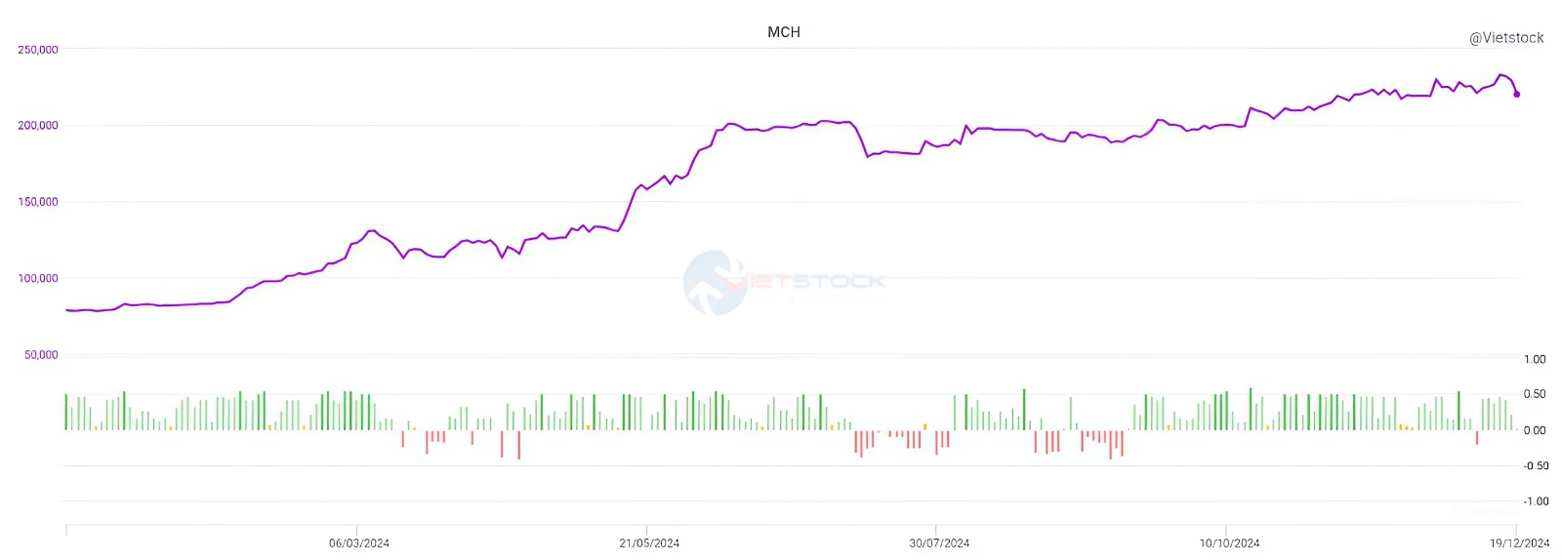Click the 19/12/2024 date label
Image resolution: width=1562 pixels, height=560 pixels.
point(1519,543)
